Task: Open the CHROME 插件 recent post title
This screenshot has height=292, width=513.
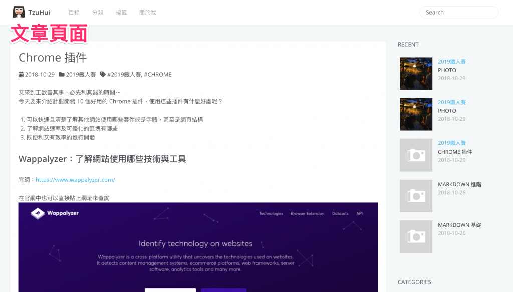Action: click(x=455, y=152)
